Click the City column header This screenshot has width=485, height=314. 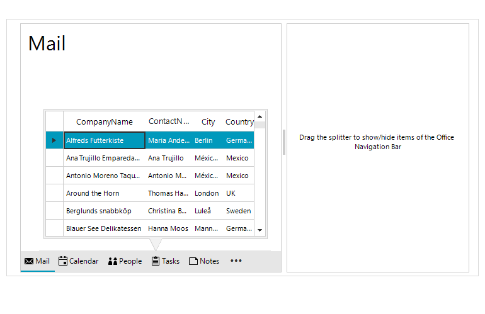click(208, 121)
